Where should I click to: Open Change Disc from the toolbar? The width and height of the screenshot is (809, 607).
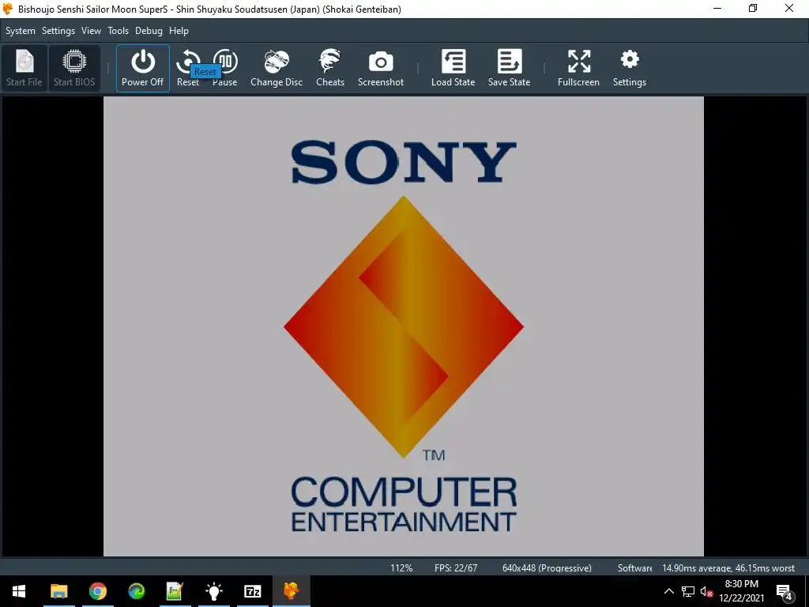point(277,68)
